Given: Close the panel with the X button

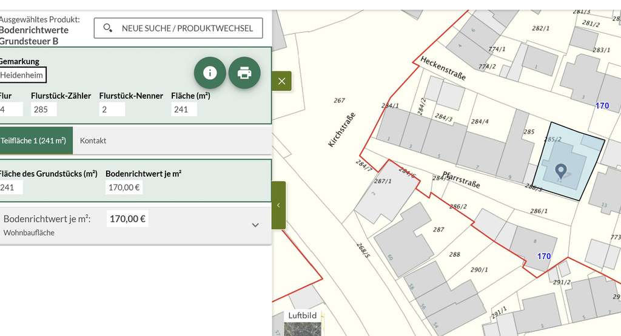Looking at the screenshot, I should pyautogui.click(x=281, y=81).
